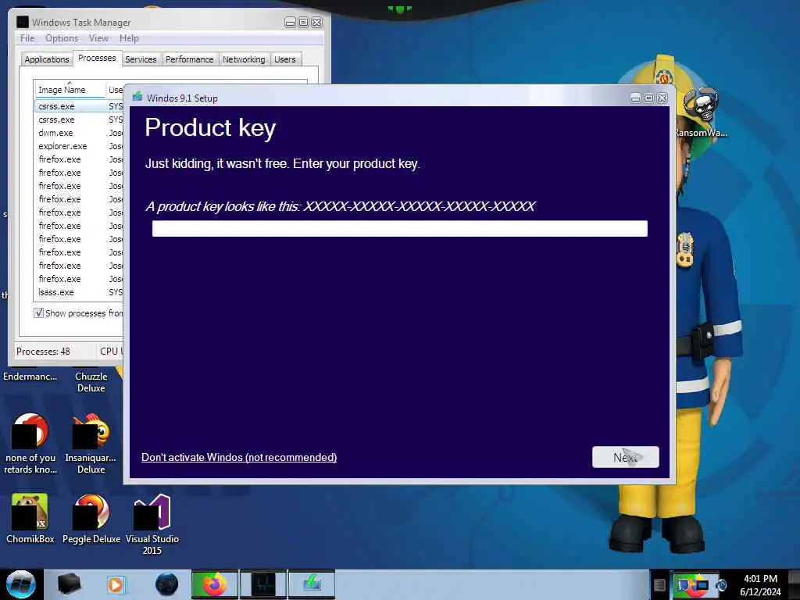Switch to the Networking tab
The width and height of the screenshot is (800, 600).
pyautogui.click(x=244, y=59)
